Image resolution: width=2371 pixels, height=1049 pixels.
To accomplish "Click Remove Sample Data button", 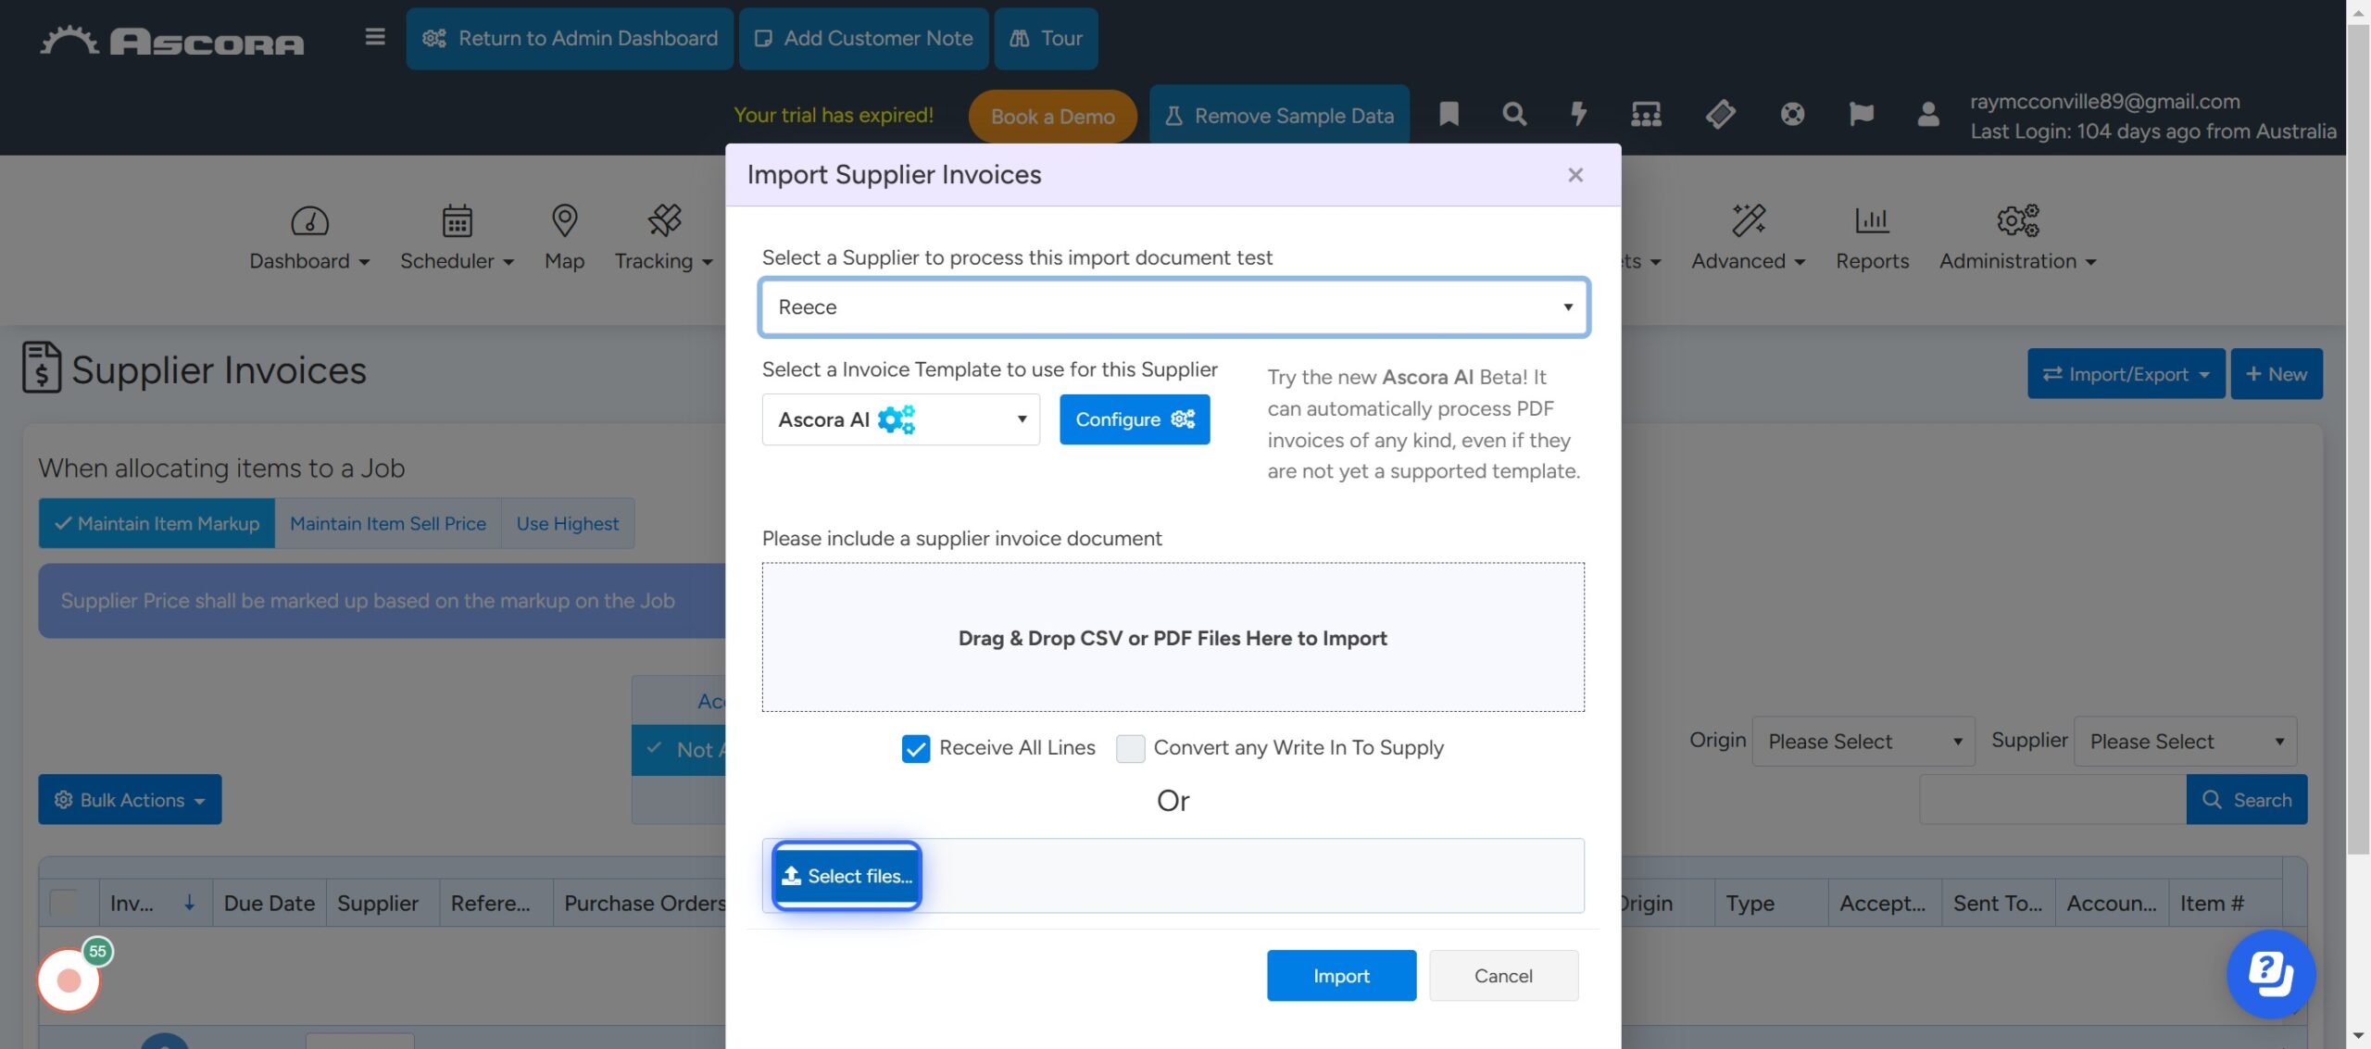I will pyautogui.click(x=1279, y=116).
